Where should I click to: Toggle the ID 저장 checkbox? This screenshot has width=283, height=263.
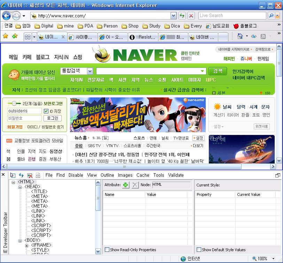[x=46, y=111]
